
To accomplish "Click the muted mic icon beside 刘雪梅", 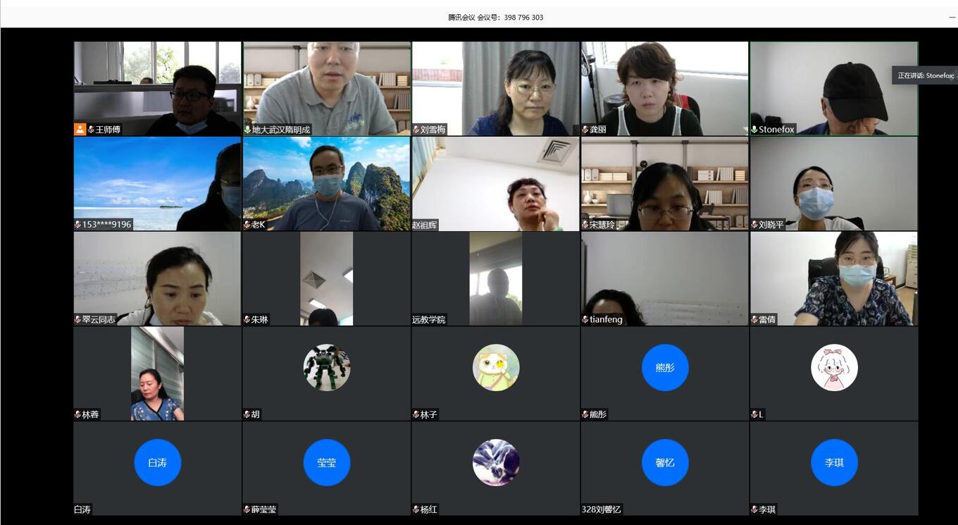I will click(x=416, y=130).
